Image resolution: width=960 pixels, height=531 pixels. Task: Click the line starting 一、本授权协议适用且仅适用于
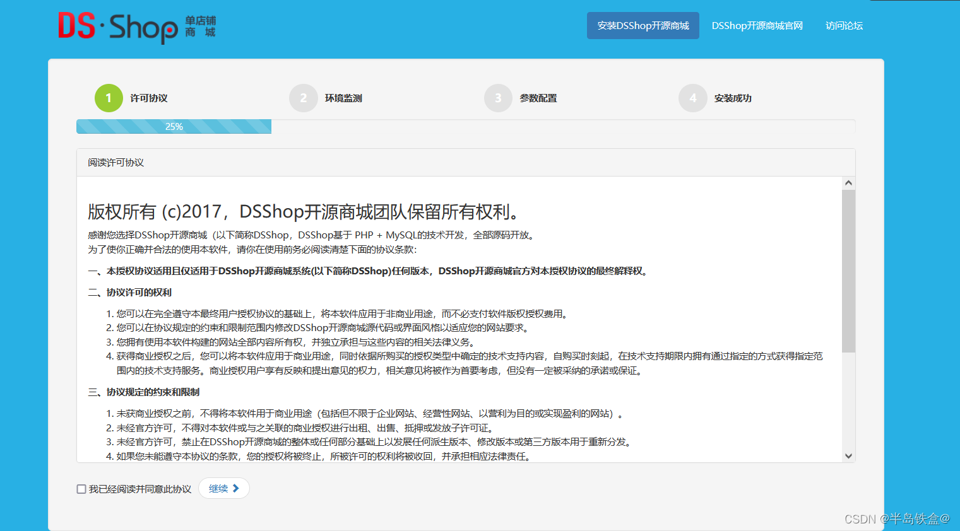click(369, 271)
